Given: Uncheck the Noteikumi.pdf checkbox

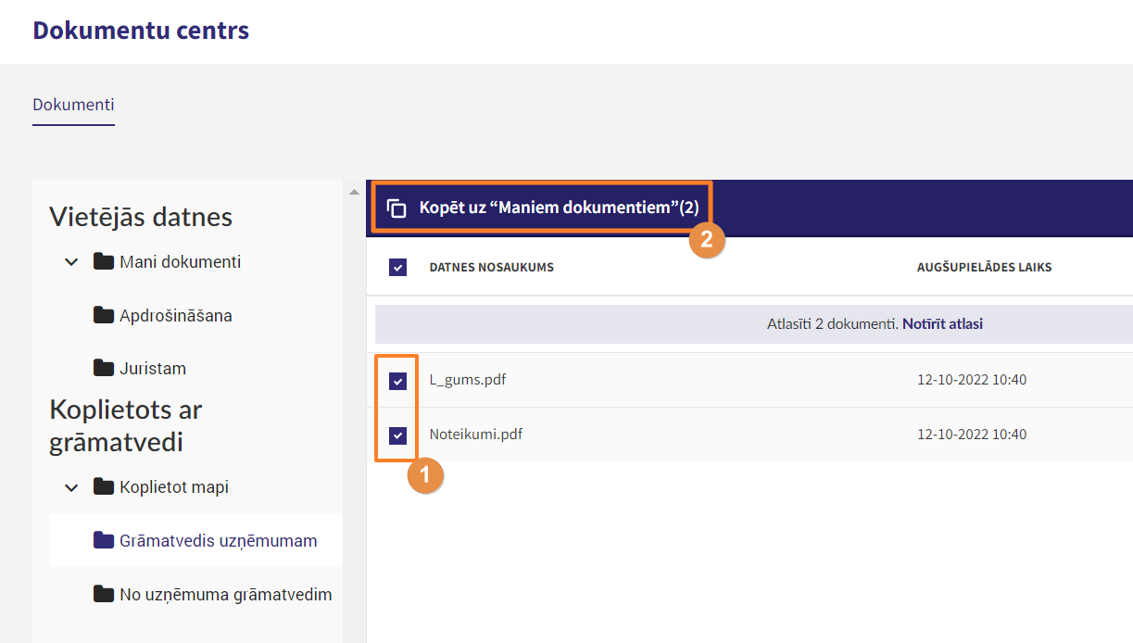Looking at the screenshot, I should coord(398,435).
